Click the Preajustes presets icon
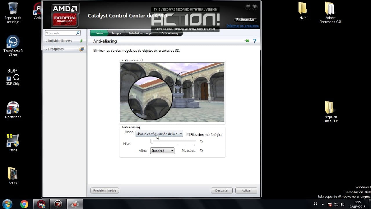 pos(81,49)
